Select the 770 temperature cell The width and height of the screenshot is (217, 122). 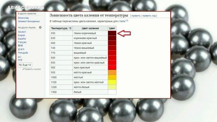point(61,53)
